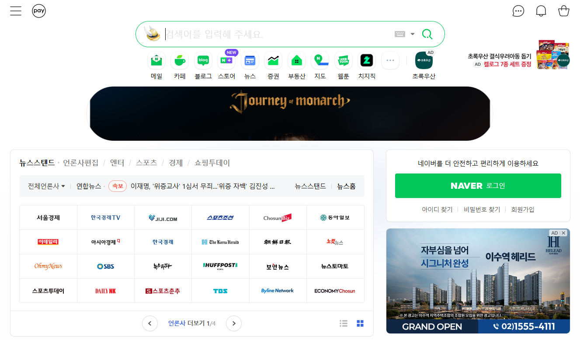
Task: Open the notification bell icon
Action: pos(541,10)
